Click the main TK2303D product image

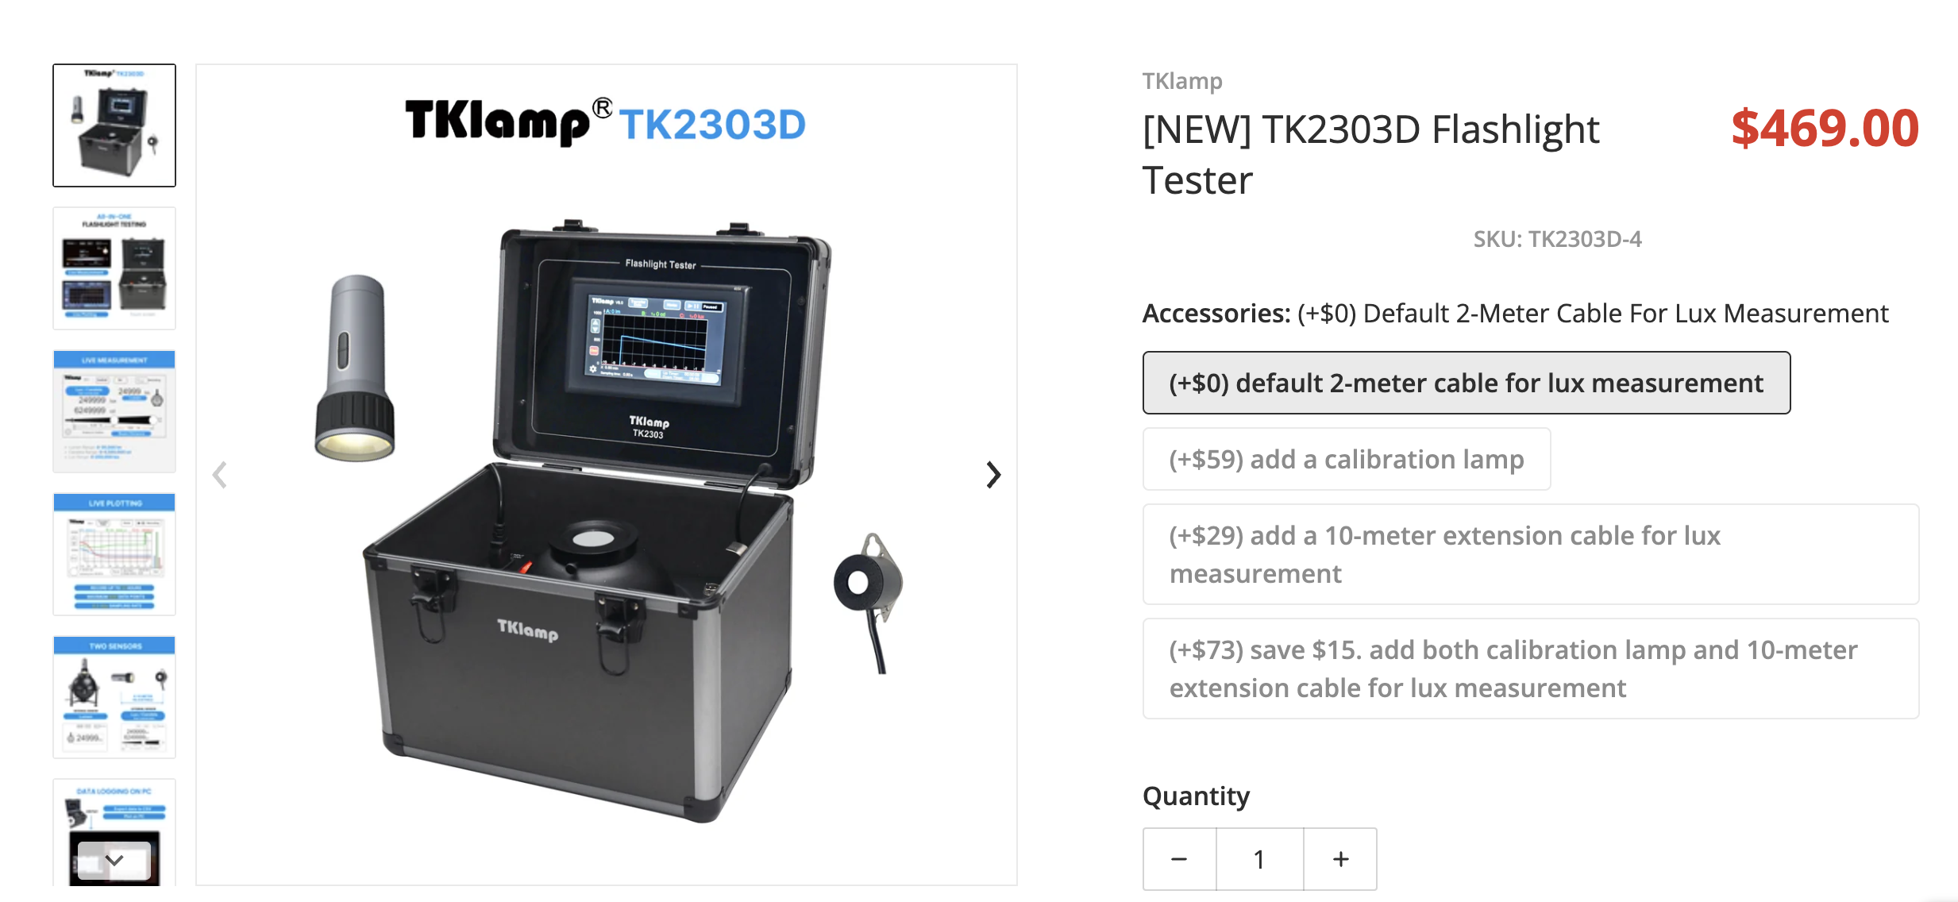607,475
